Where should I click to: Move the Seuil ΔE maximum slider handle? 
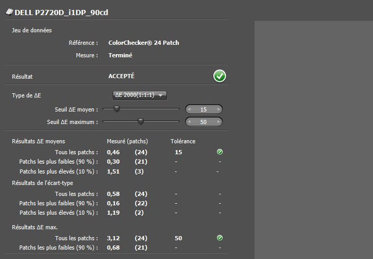point(140,121)
